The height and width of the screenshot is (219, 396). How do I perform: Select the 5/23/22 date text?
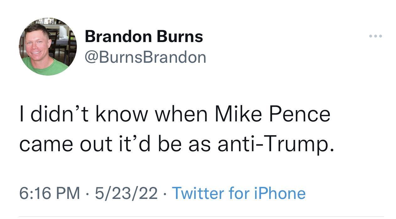126,194
